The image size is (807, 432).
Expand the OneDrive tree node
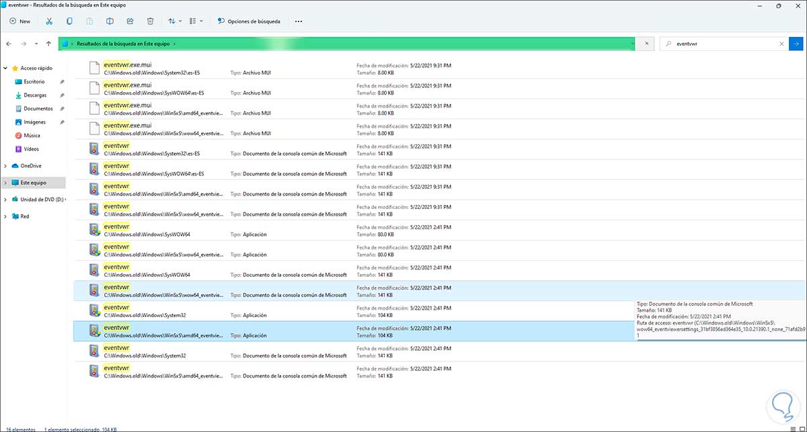click(6, 166)
